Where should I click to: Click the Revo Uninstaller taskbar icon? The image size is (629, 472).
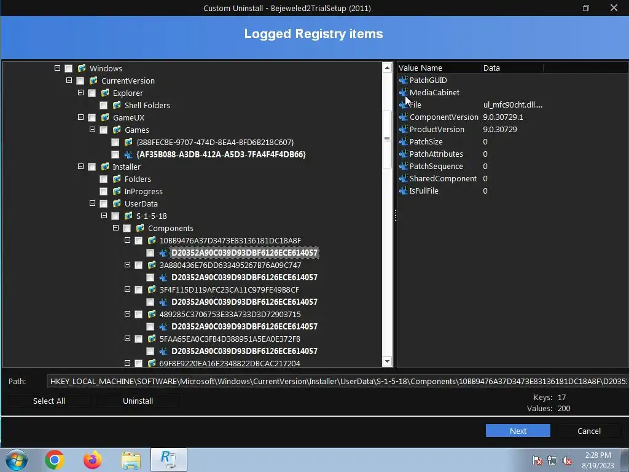(168, 460)
